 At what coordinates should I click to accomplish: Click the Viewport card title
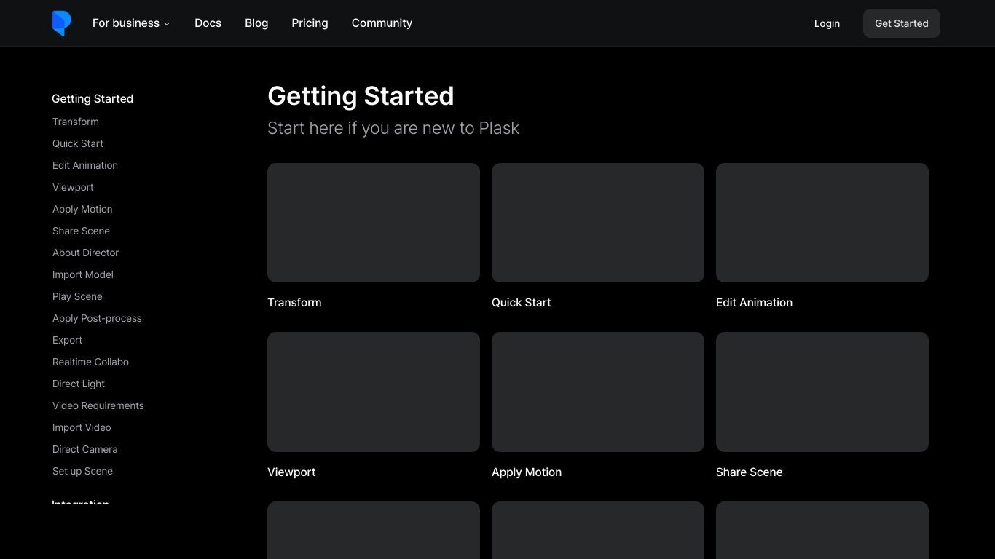point(291,472)
